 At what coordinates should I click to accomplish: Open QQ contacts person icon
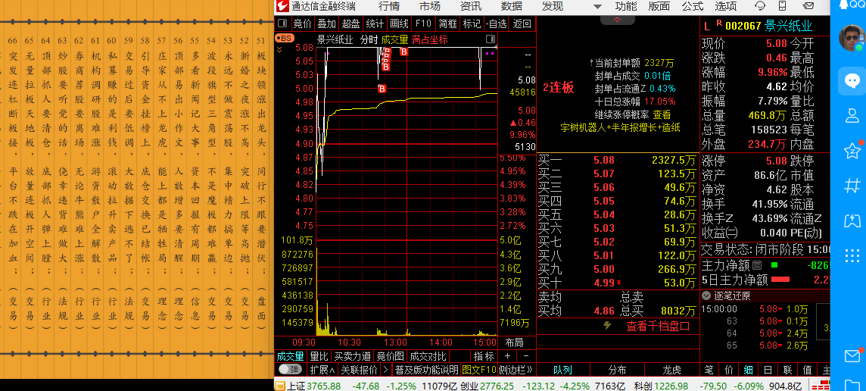(852, 116)
